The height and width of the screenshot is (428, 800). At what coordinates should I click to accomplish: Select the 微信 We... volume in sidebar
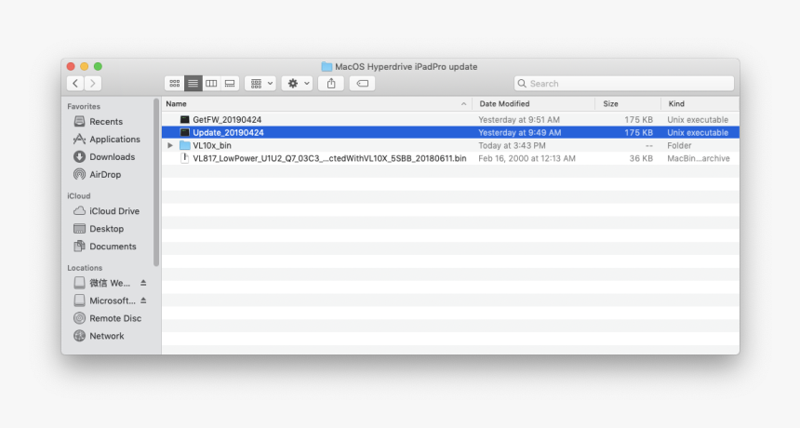pyautogui.click(x=102, y=283)
